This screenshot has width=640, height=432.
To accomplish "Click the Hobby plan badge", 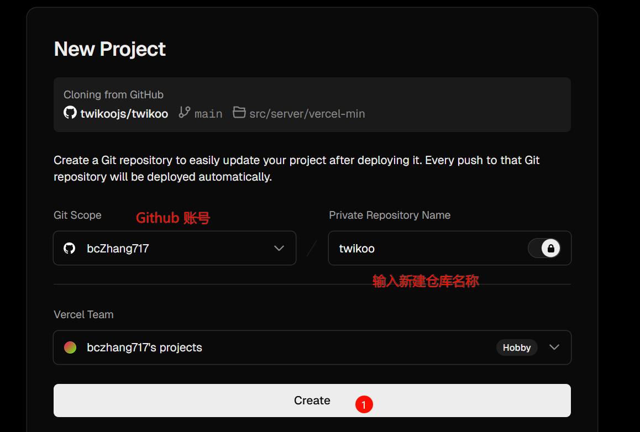I will pos(516,347).
